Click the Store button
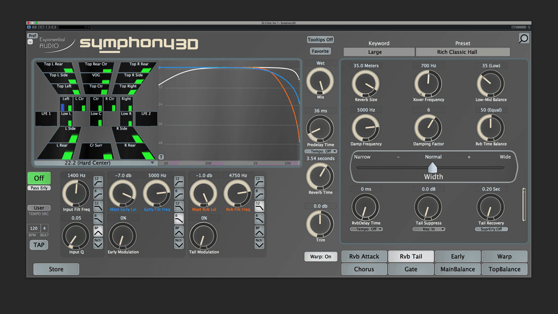The image size is (558, 314). [x=56, y=269]
